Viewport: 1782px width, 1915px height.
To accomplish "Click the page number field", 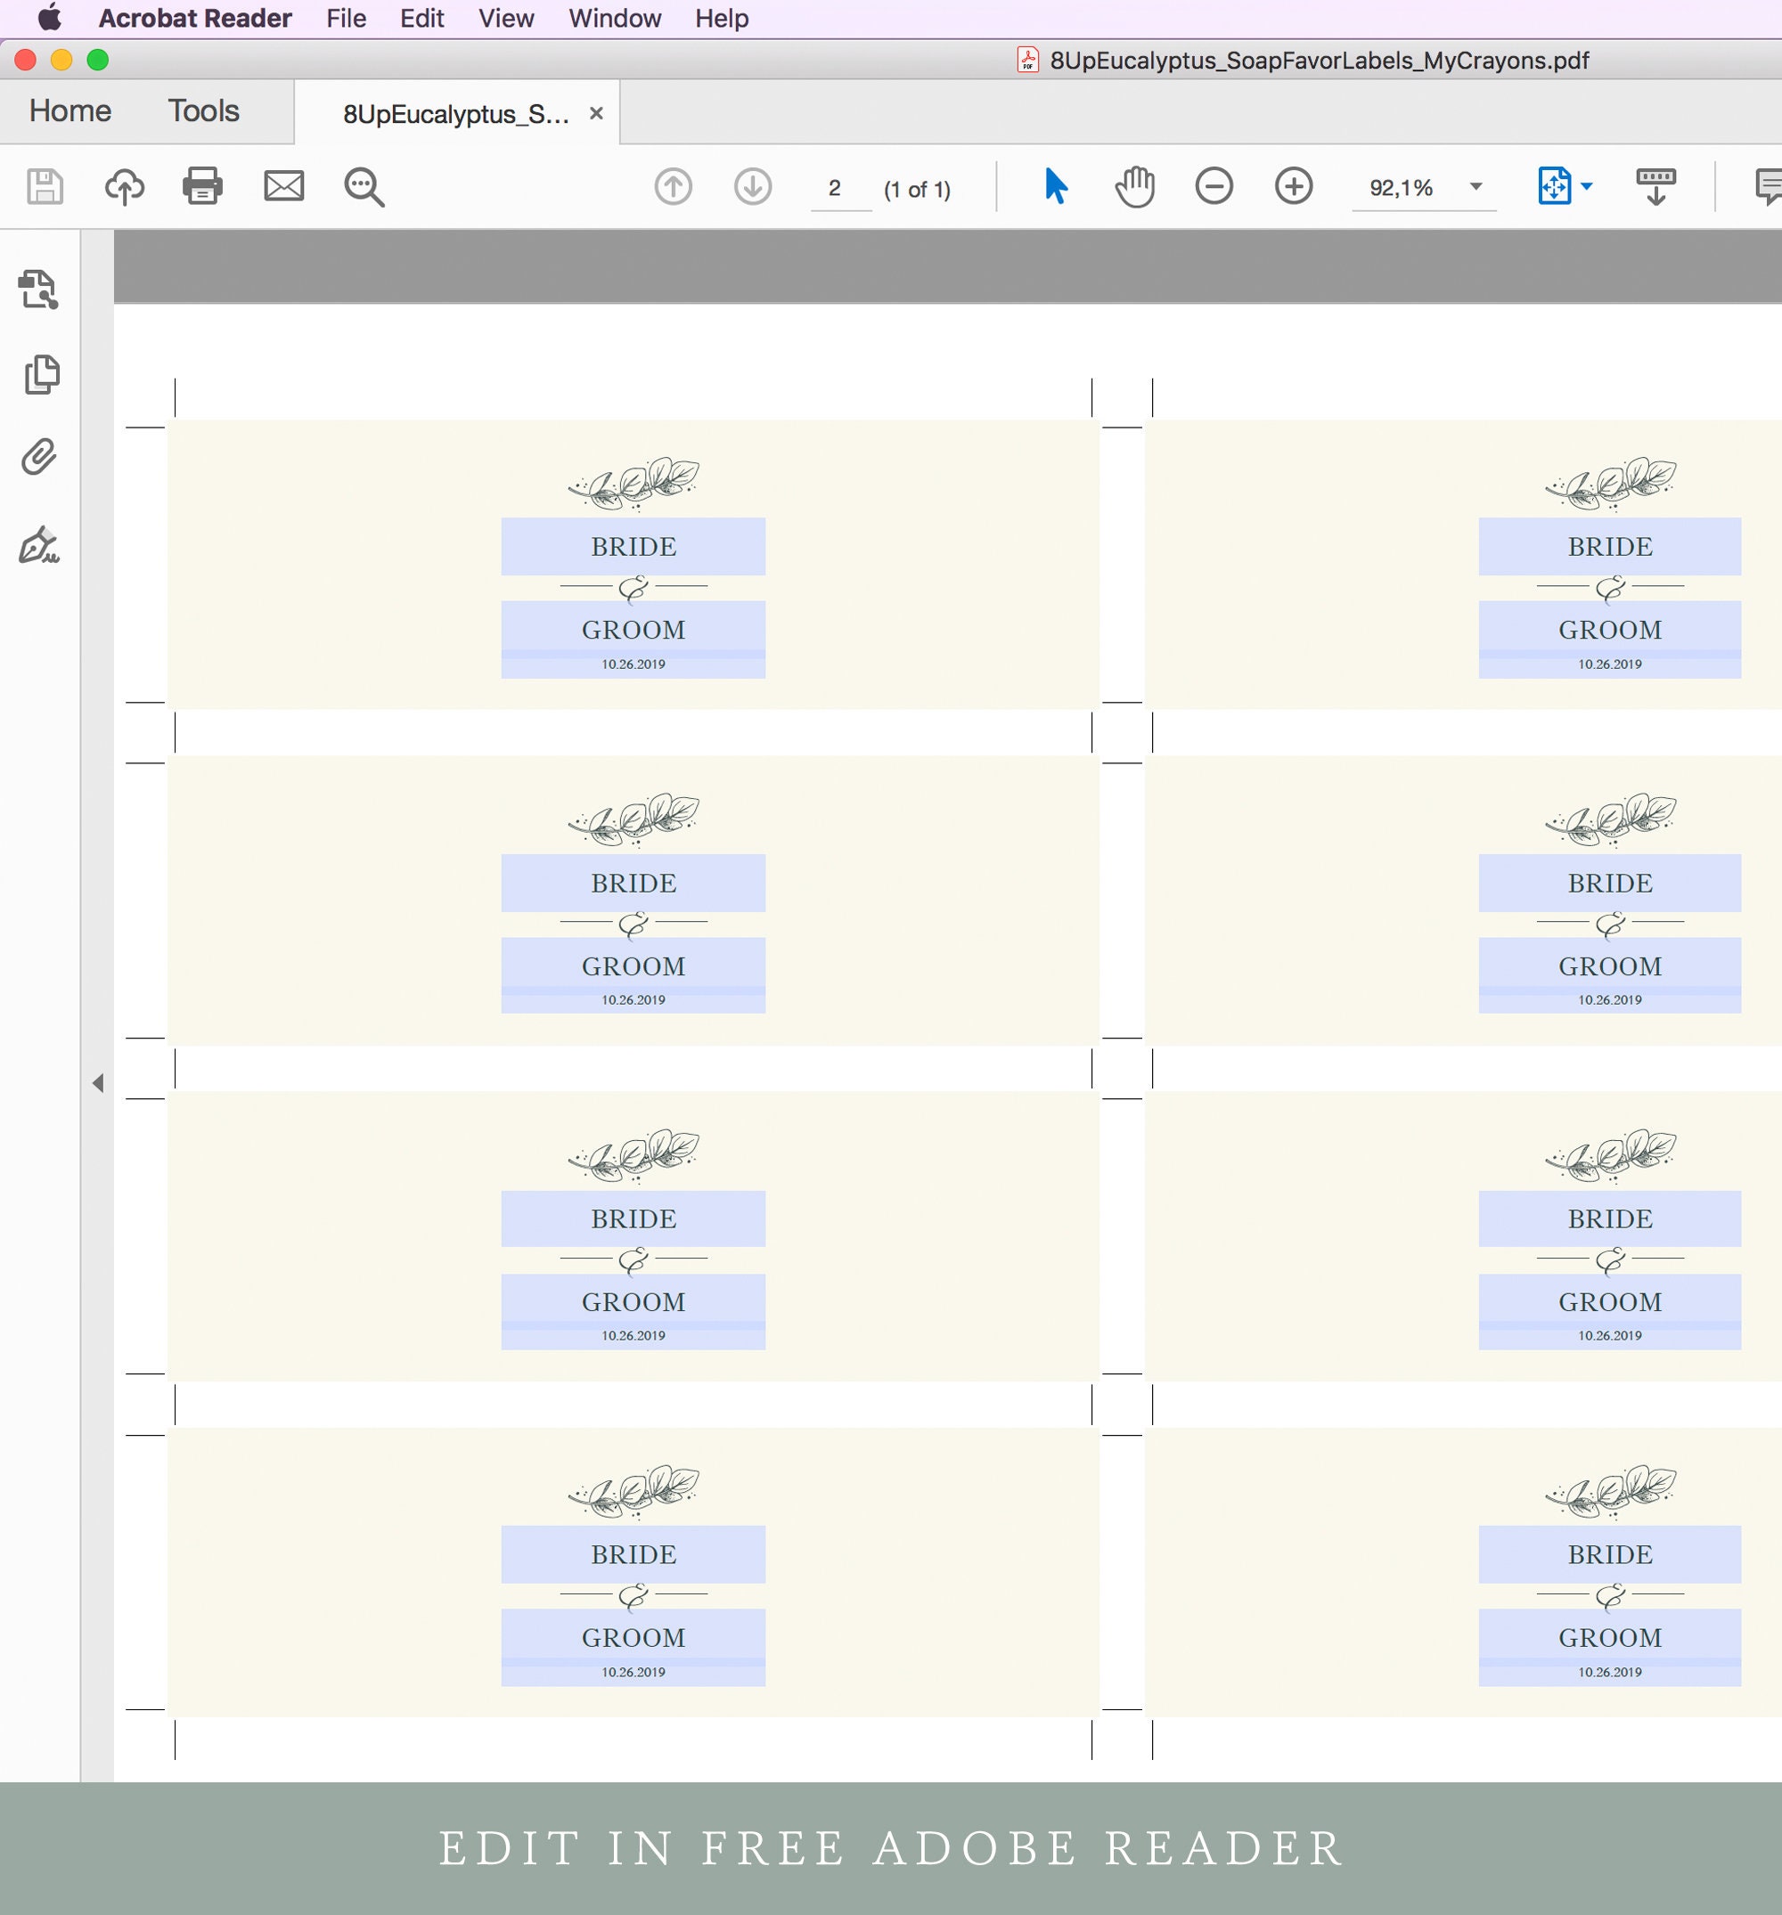I will tap(836, 189).
